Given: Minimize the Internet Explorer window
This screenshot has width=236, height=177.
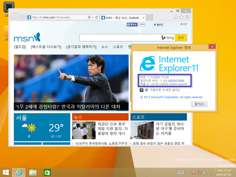Looking at the screenshot, I should pyautogui.click(x=171, y=11).
